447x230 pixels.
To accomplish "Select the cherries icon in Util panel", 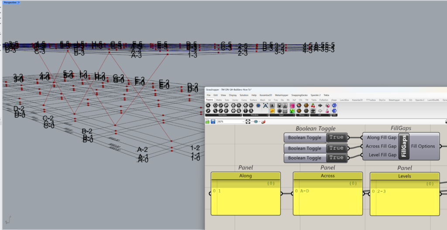I will point(312,105).
